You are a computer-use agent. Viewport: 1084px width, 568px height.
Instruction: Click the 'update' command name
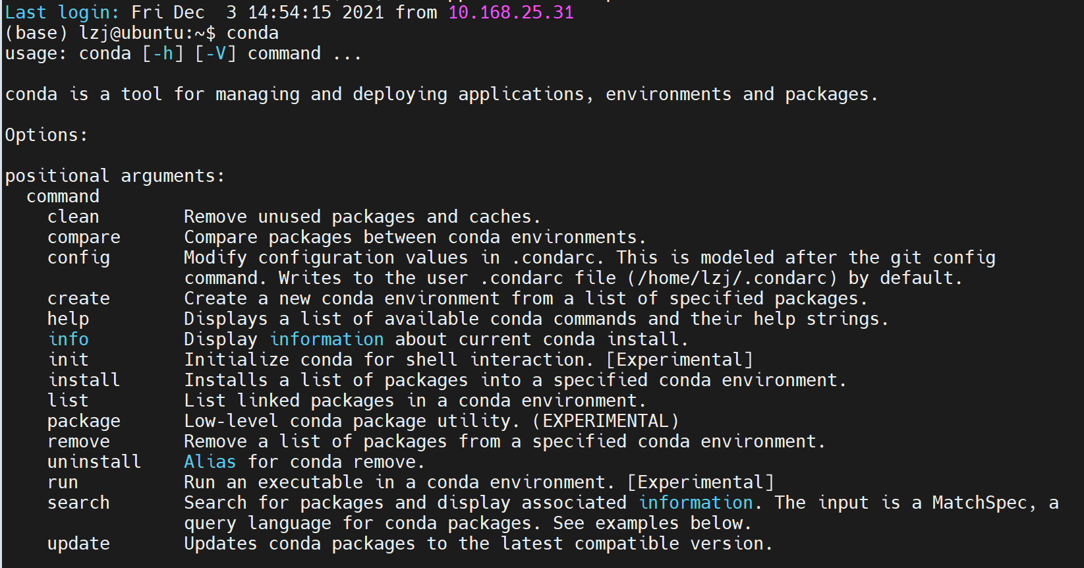pos(78,544)
